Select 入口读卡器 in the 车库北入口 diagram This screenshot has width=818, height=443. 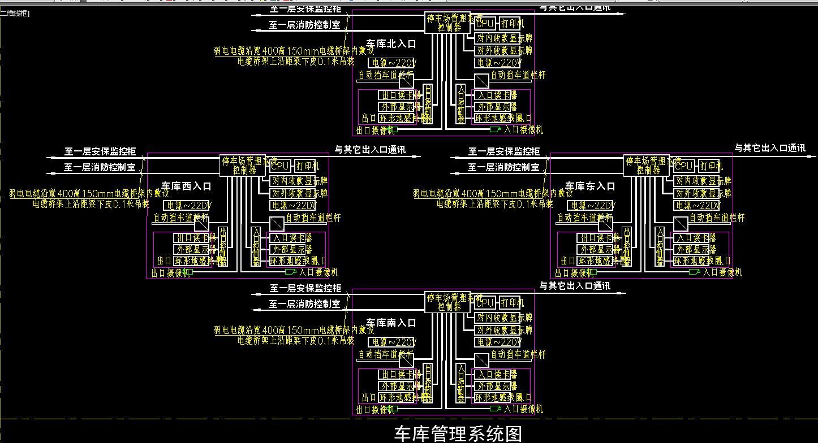(496, 95)
